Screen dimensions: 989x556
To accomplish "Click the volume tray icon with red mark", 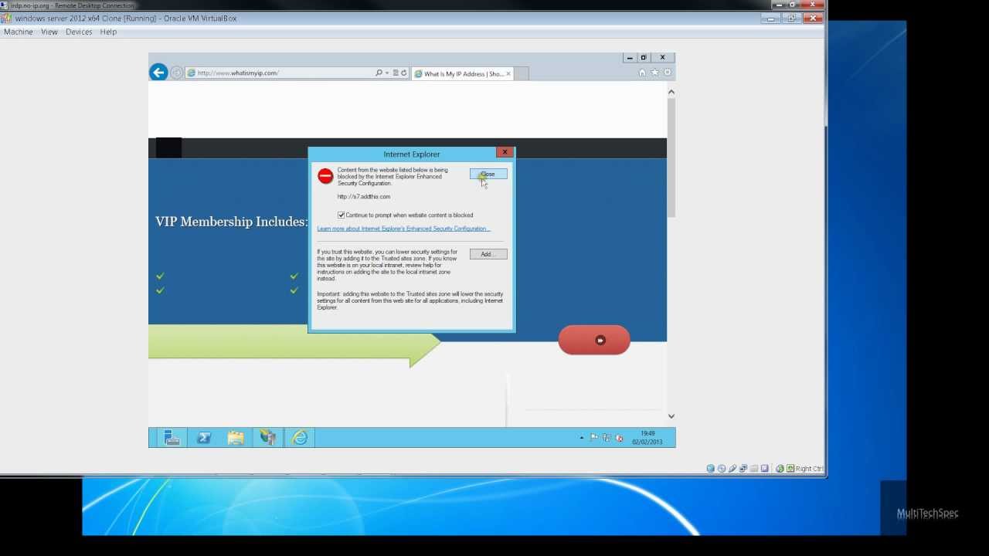I will point(619,438).
